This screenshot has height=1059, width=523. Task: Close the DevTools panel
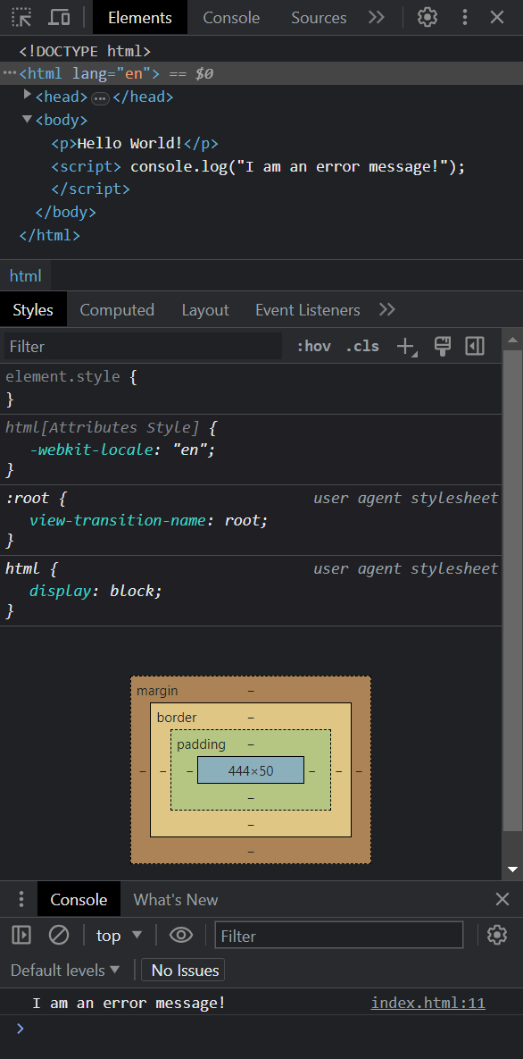[497, 18]
